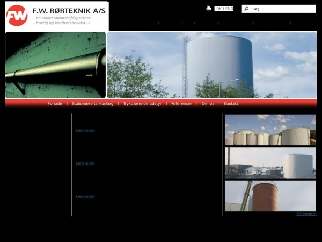Click the third Læs mere link

[85, 196]
